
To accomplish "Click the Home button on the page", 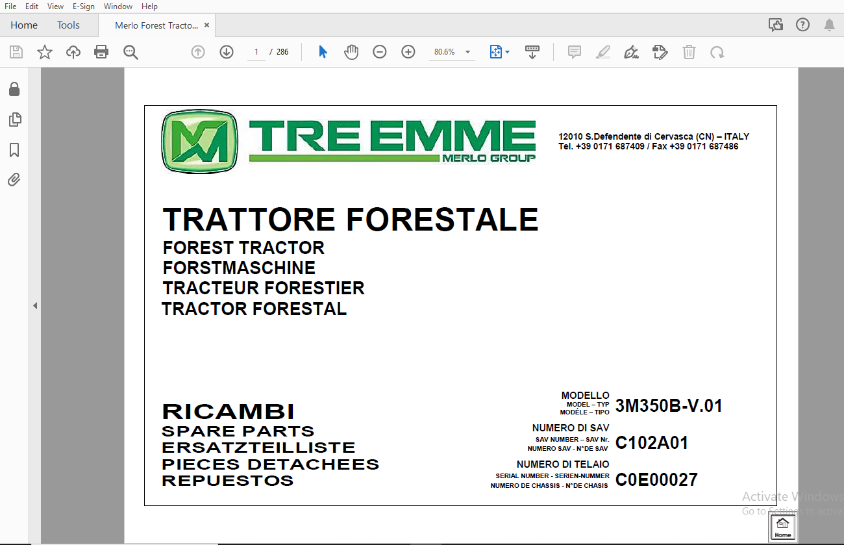I will pos(783,527).
